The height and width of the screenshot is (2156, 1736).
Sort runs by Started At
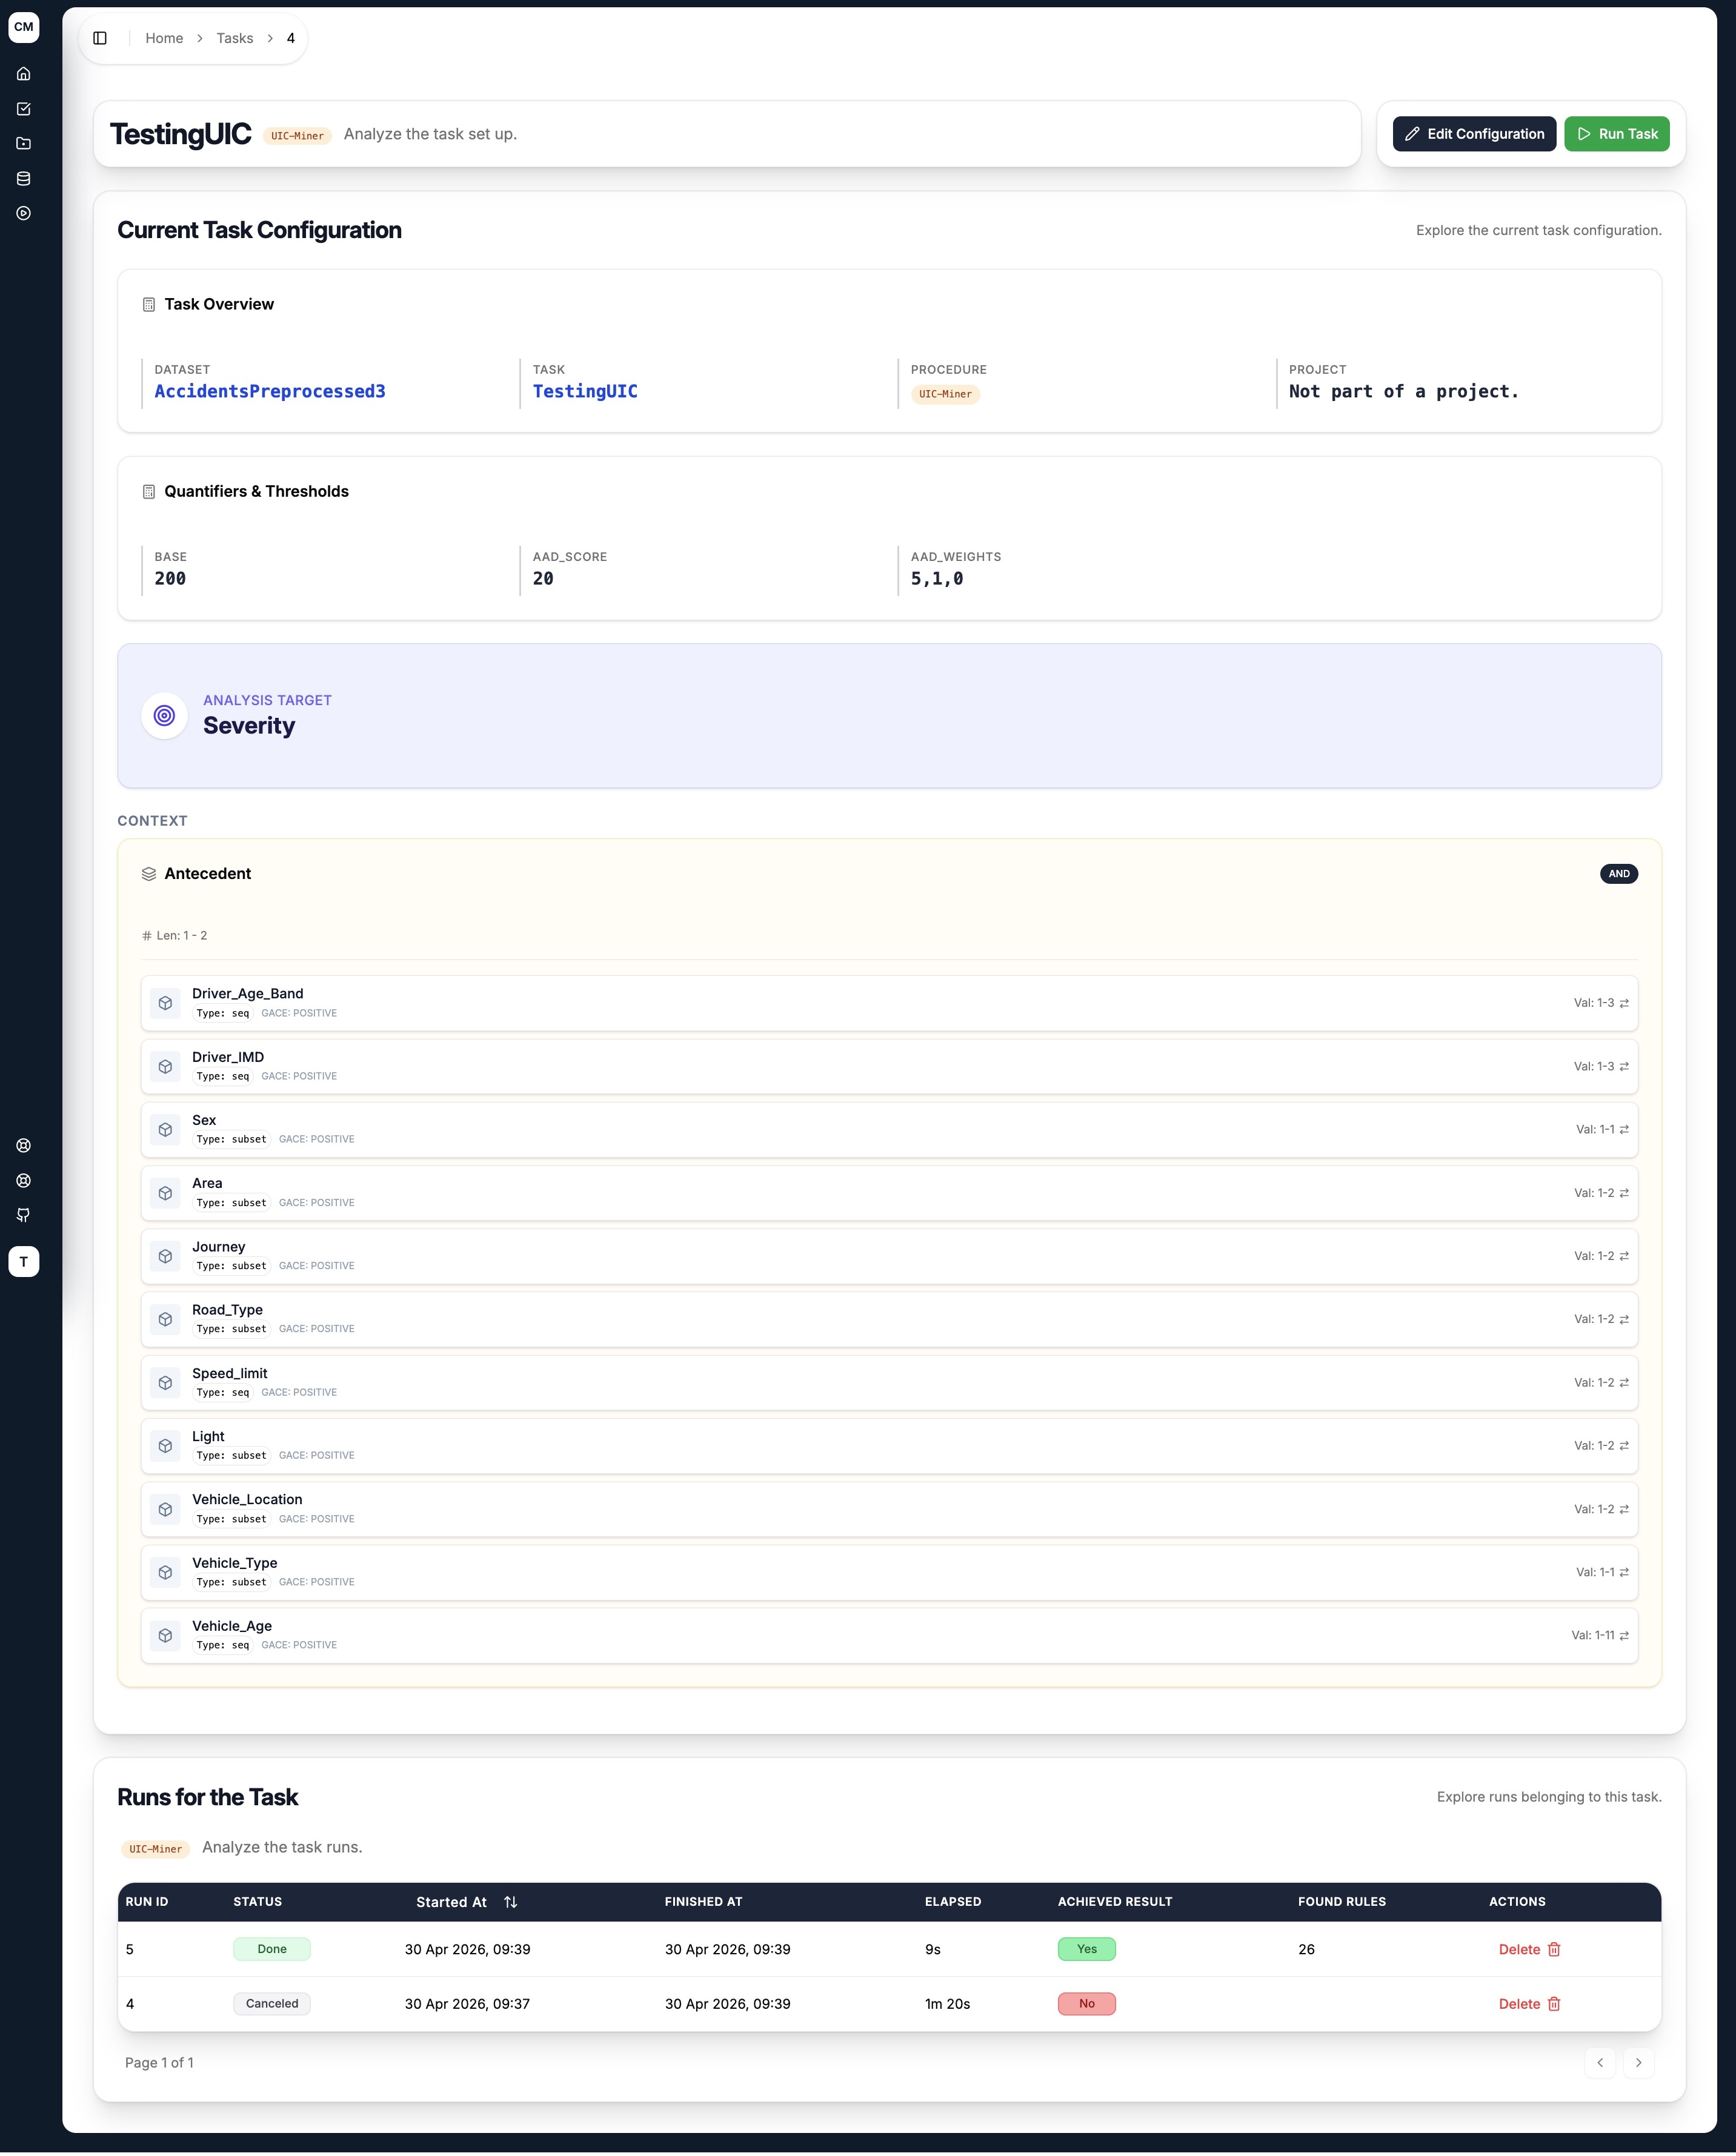tap(467, 1903)
